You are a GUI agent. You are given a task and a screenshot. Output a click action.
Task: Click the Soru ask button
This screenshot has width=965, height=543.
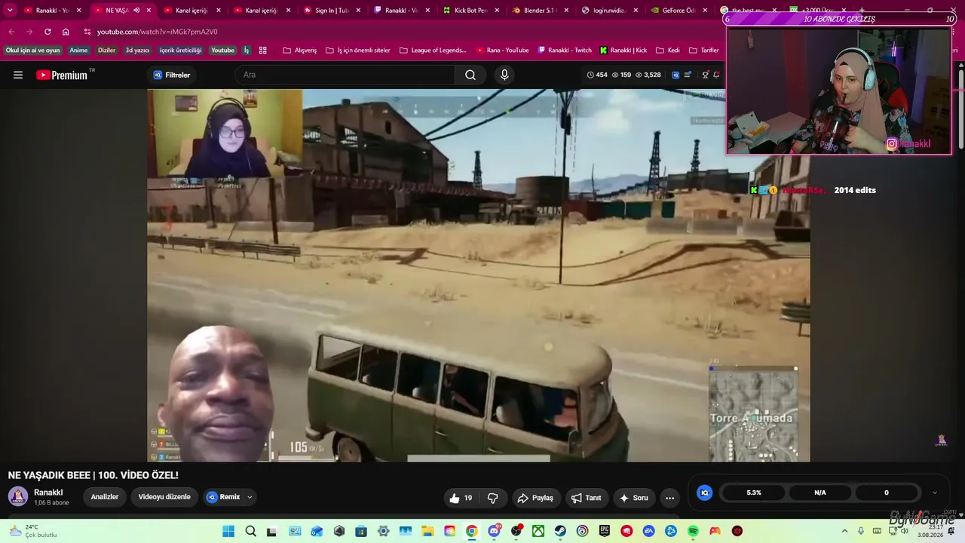pos(634,498)
